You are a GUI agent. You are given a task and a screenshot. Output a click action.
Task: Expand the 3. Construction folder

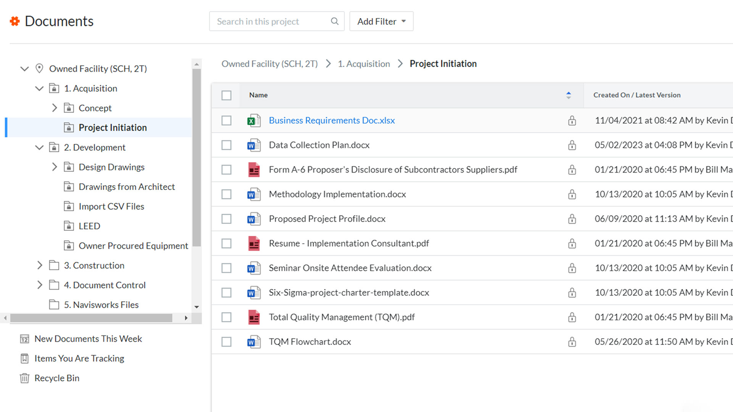tap(40, 265)
